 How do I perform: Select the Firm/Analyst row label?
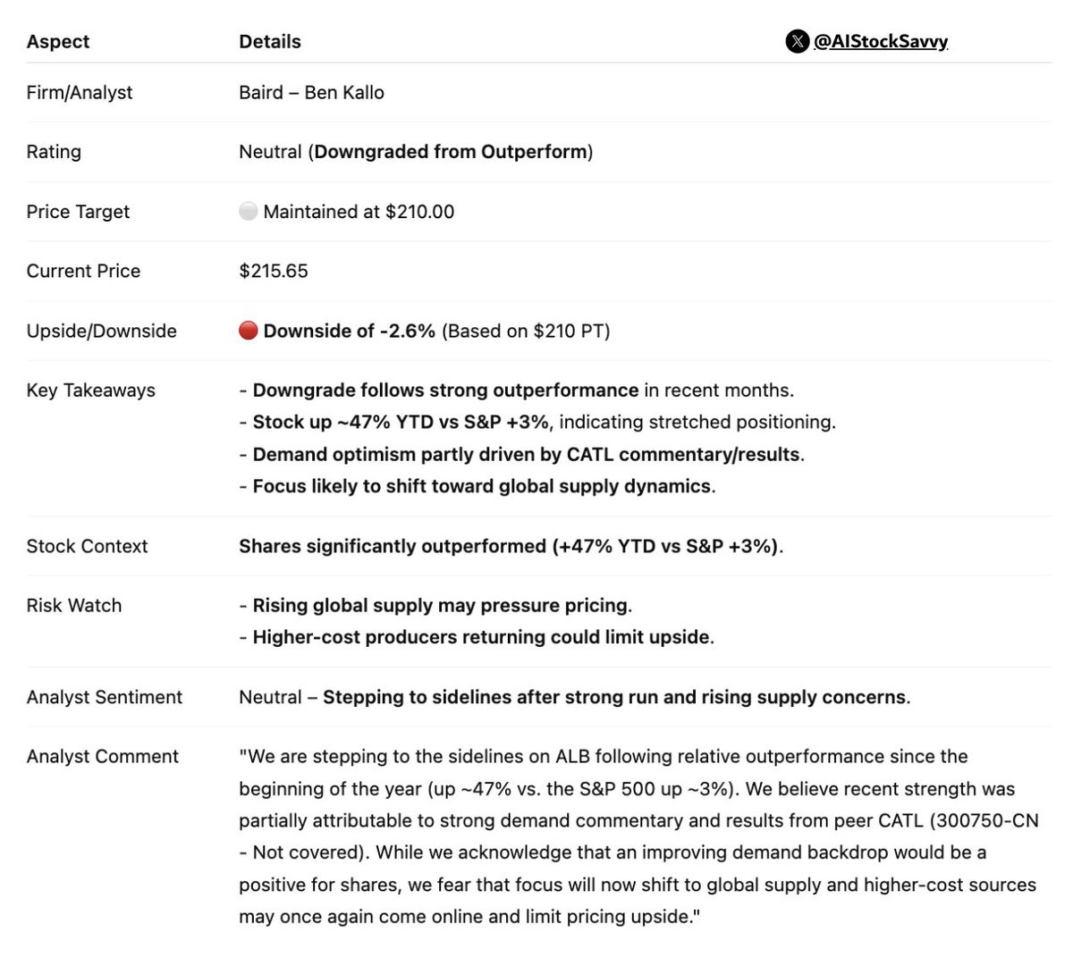[x=80, y=92]
